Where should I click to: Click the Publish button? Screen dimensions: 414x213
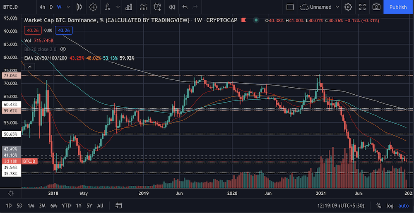point(398,7)
